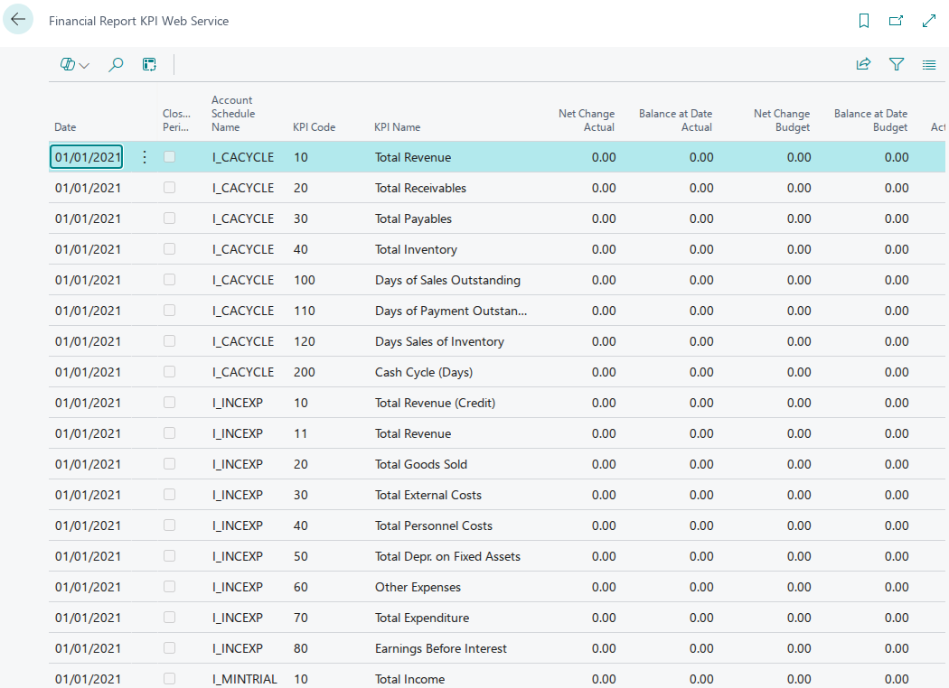Open page in new window icon
Screen dimensions: 949x688
click(896, 21)
